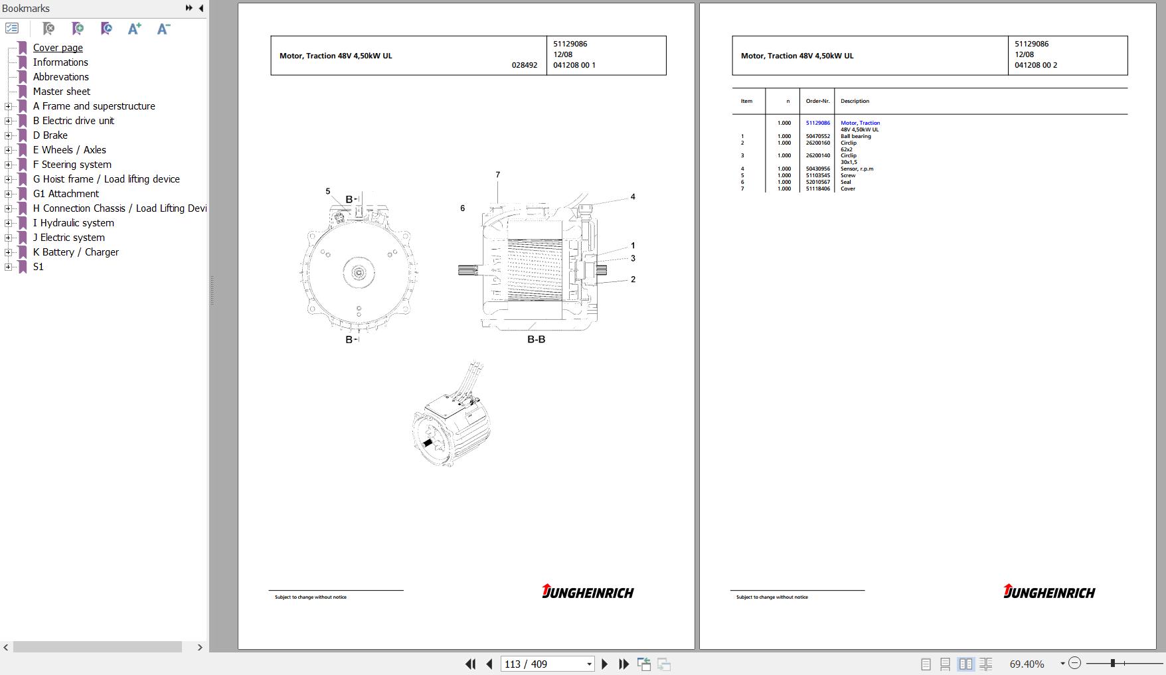This screenshot has width=1166, height=675.
Task: Go to the next page
Action: click(x=604, y=664)
